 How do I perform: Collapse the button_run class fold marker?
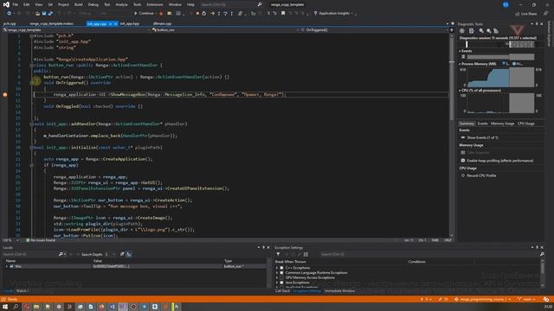[31, 66]
